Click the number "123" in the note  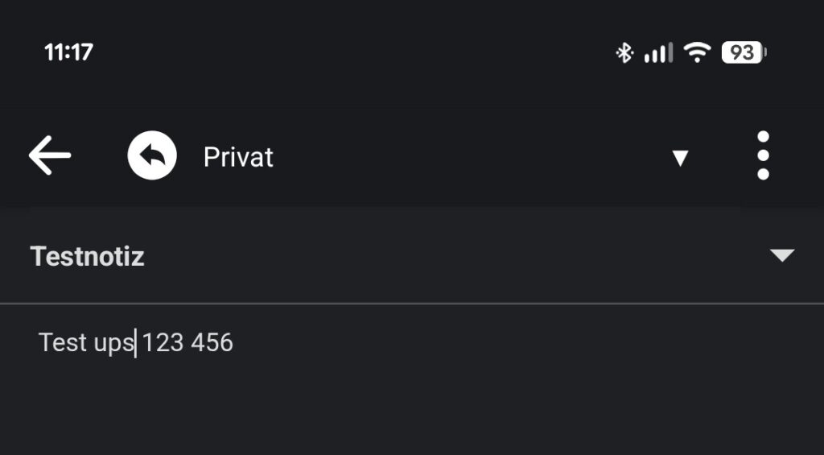[x=163, y=343]
